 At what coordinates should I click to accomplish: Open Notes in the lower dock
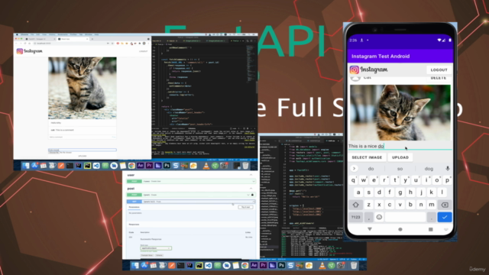pyautogui.click(x=236, y=266)
